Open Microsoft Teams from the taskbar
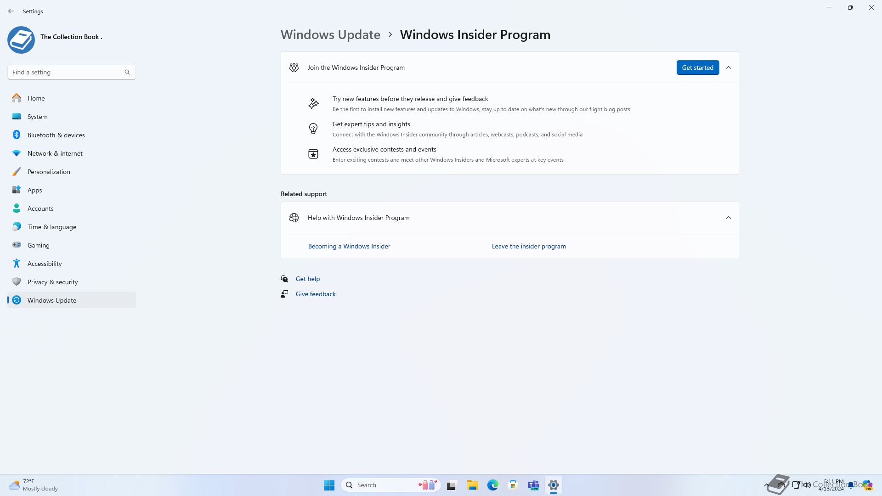The image size is (882, 496). point(533,485)
